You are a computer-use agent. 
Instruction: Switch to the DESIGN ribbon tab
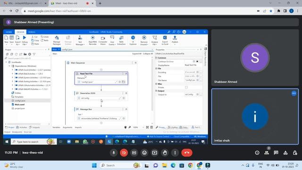tap(20, 32)
